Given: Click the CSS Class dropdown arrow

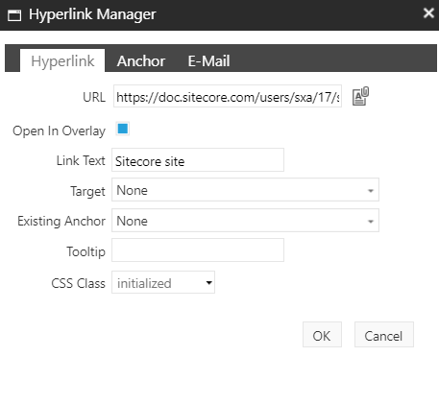Looking at the screenshot, I should (x=208, y=283).
